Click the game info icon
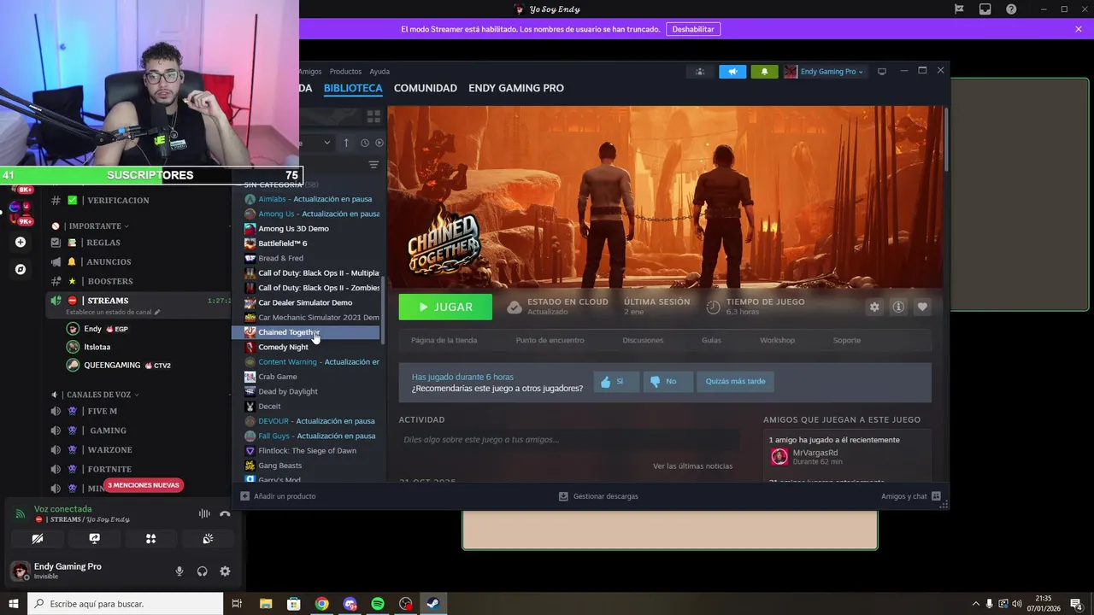The width and height of the screenshot is (1094, 615). coord(898,307)
